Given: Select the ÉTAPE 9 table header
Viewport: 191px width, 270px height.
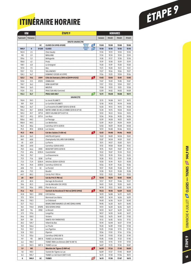Looking at the screenshot, I should 66,33.
